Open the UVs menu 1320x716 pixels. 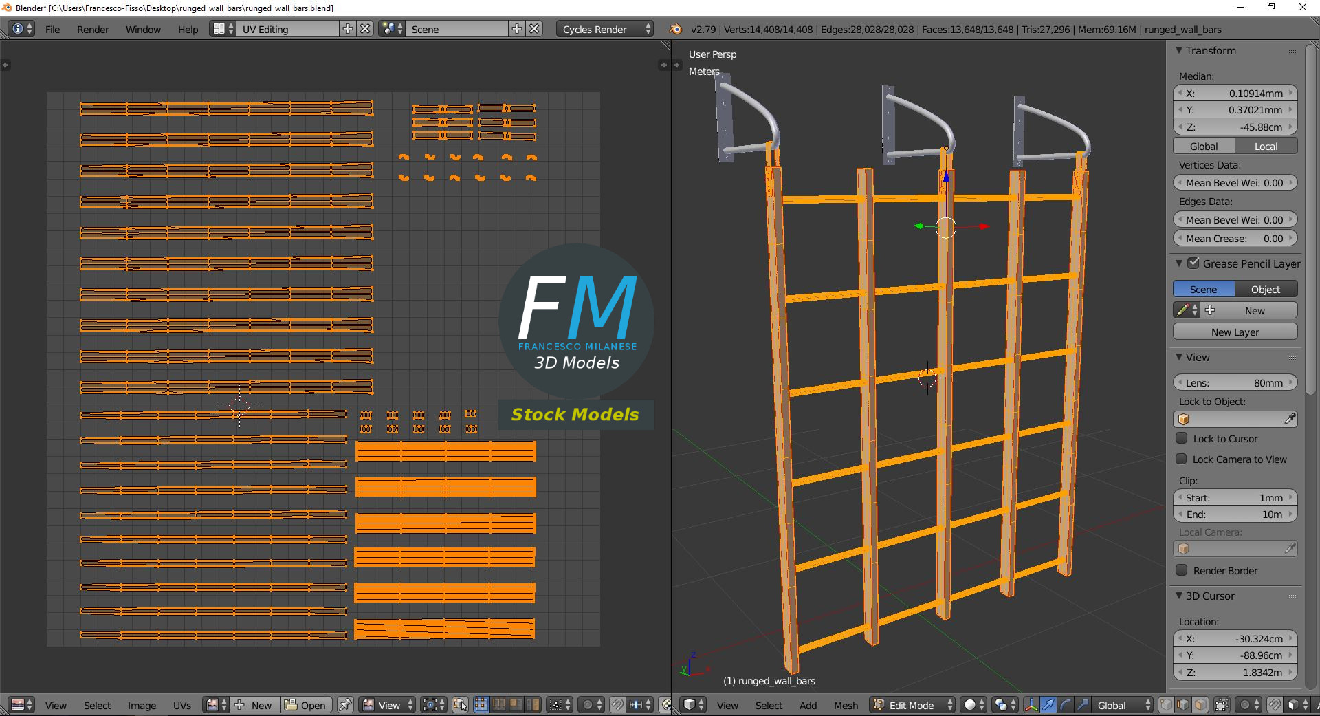(182, 705)
